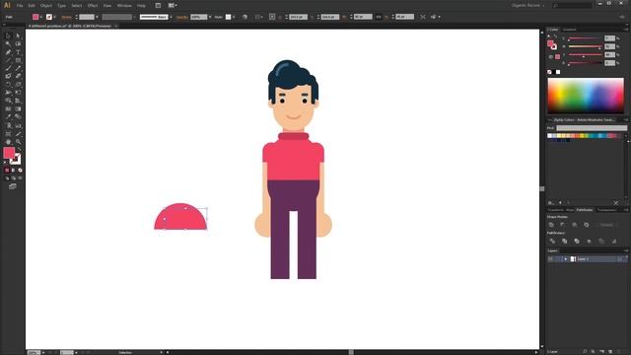The image size is (631, 355).
Task: Click Stroke label link in control bar
Action: tap(66, 17)
